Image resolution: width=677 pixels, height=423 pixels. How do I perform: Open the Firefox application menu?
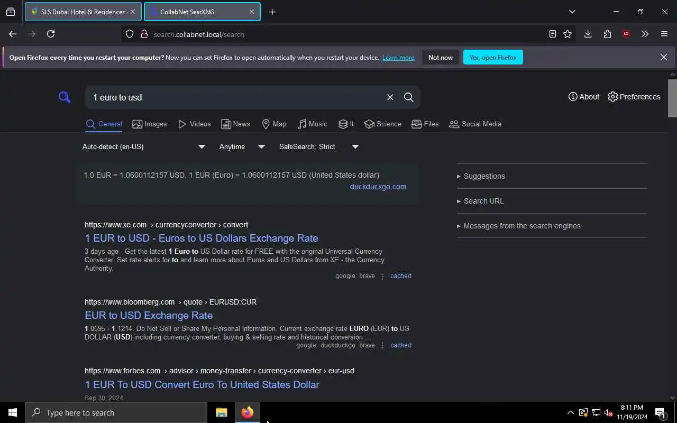(664, 34)
